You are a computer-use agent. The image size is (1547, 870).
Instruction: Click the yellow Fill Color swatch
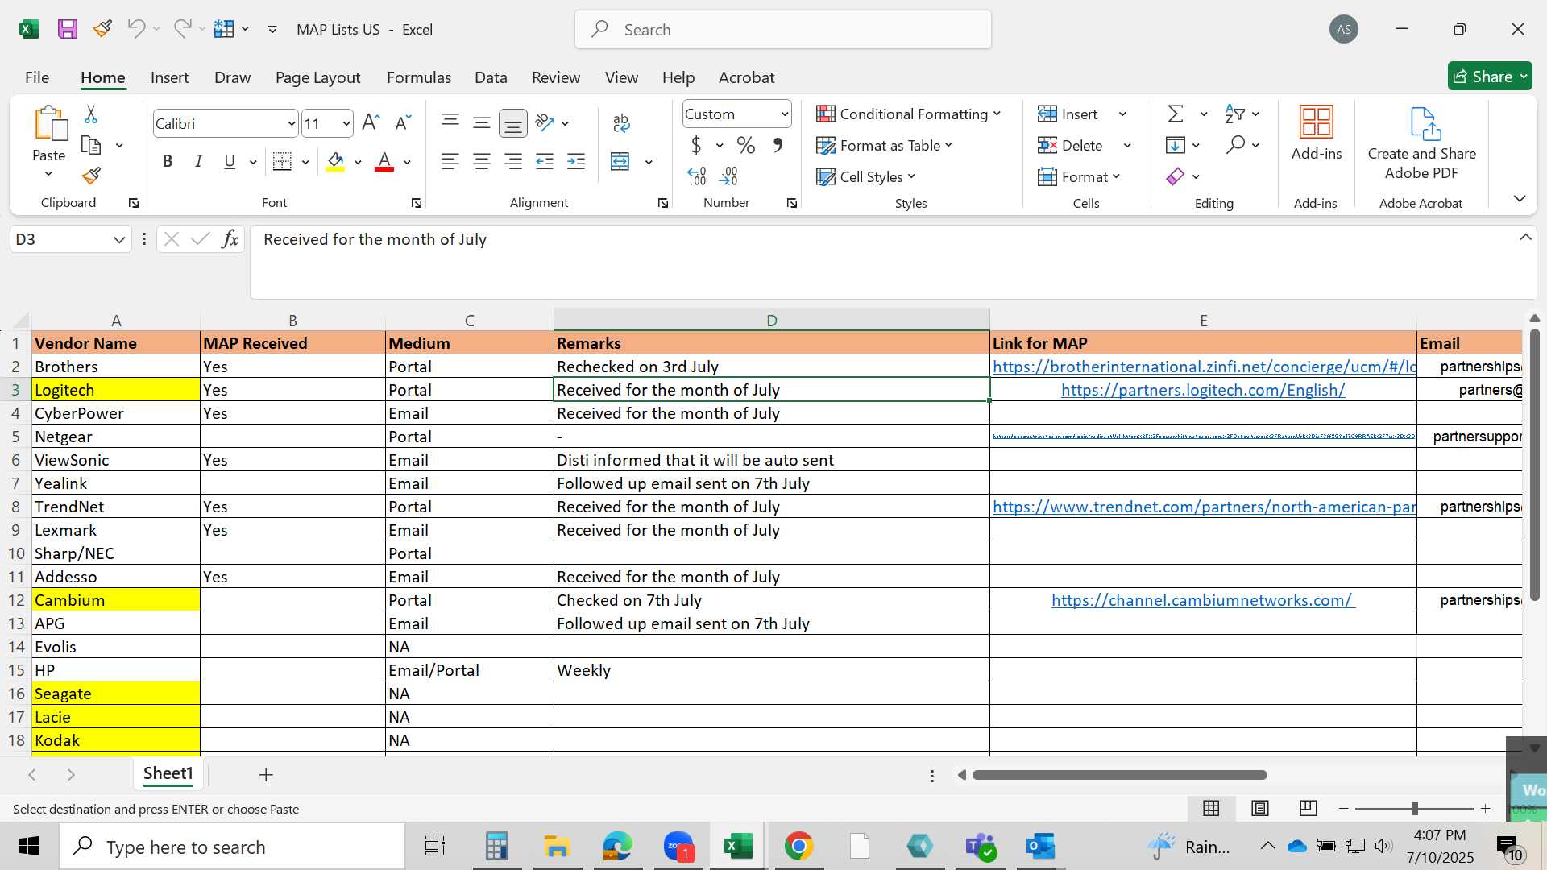click(x=336, y=162)
